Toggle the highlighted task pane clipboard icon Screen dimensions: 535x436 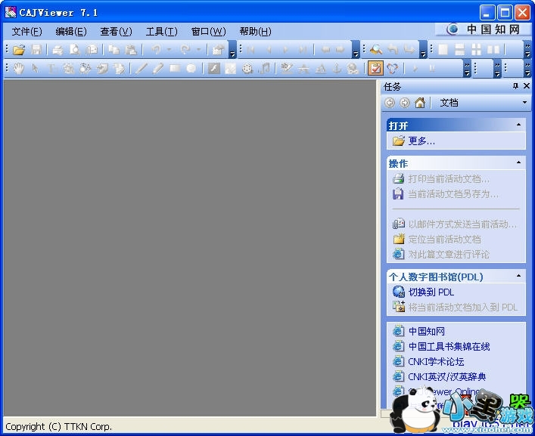point(375,69)
